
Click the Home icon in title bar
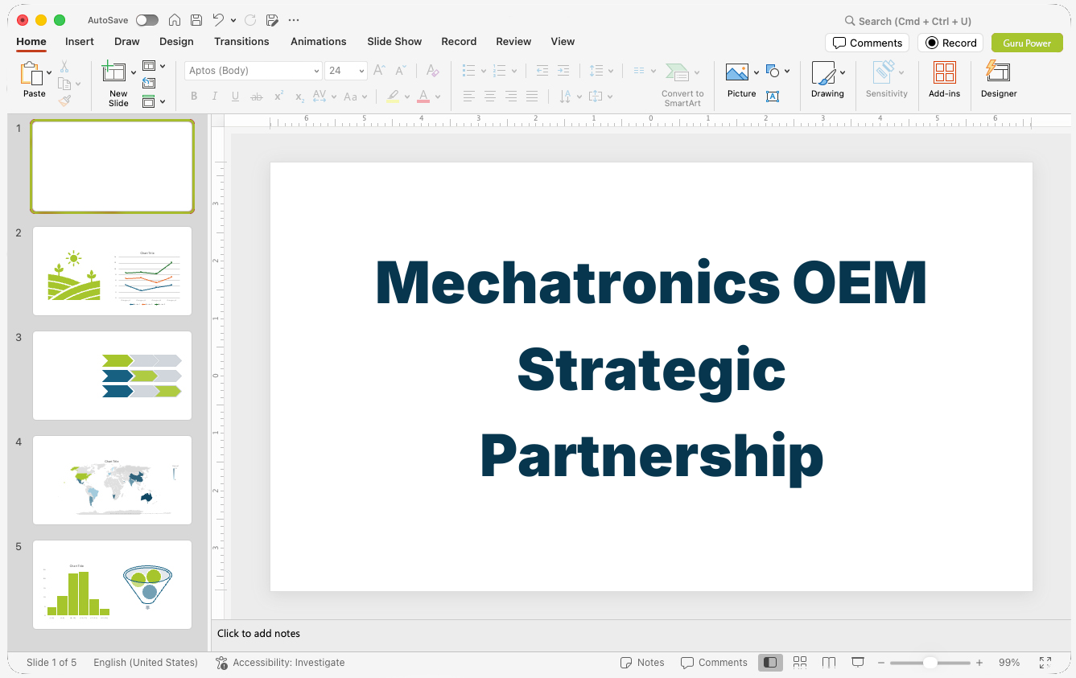pos(175,20)
